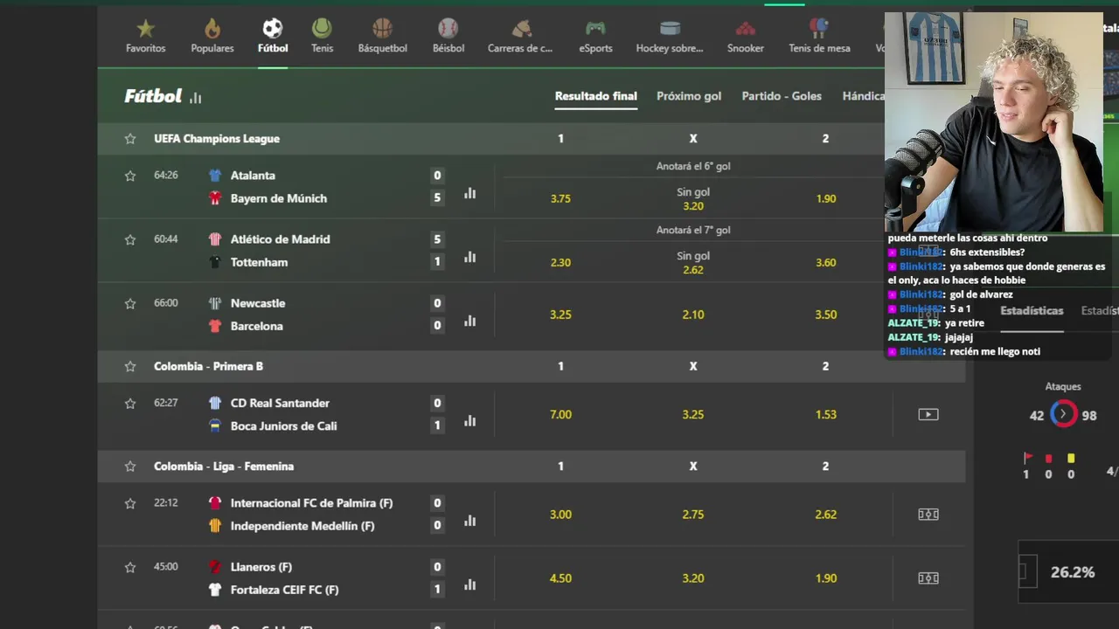Open Fútbol header statistics bars icon
This screenshot has height=629, width=1119.
[x=196, y=98]
